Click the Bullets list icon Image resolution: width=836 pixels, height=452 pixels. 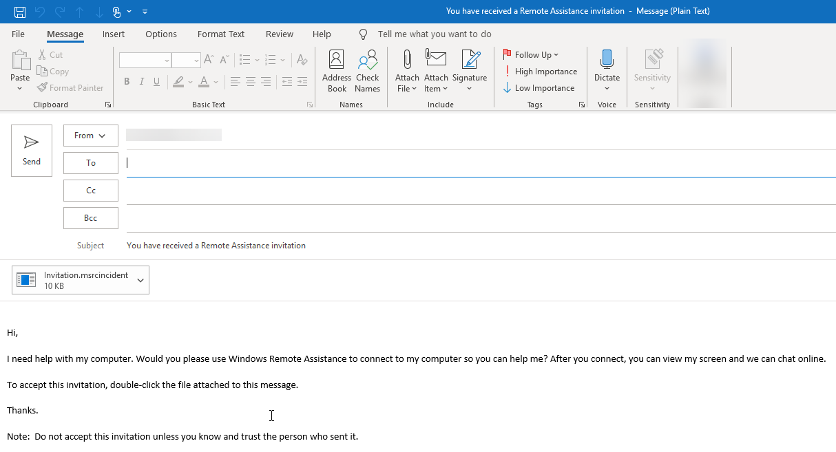[244, 61]
